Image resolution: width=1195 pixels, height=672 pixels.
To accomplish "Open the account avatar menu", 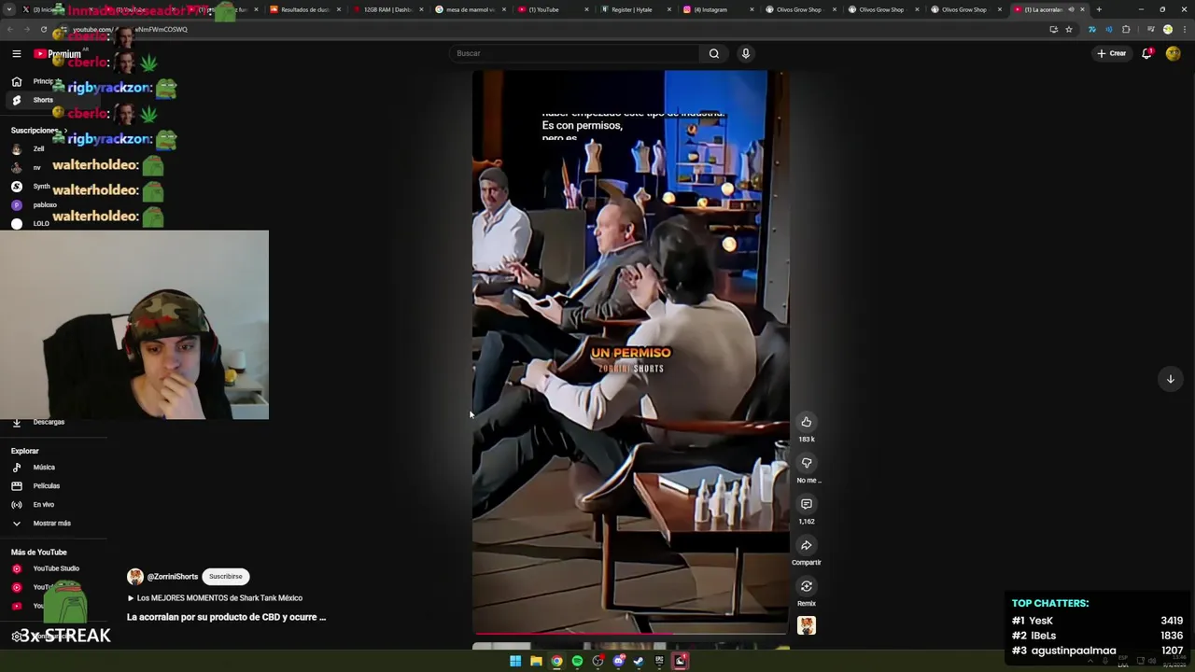I will click(x=1174, y=53).
